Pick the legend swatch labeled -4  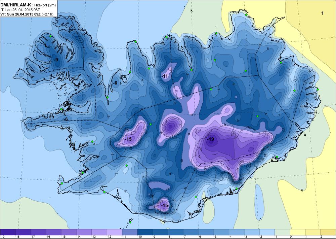coord(237,232)
